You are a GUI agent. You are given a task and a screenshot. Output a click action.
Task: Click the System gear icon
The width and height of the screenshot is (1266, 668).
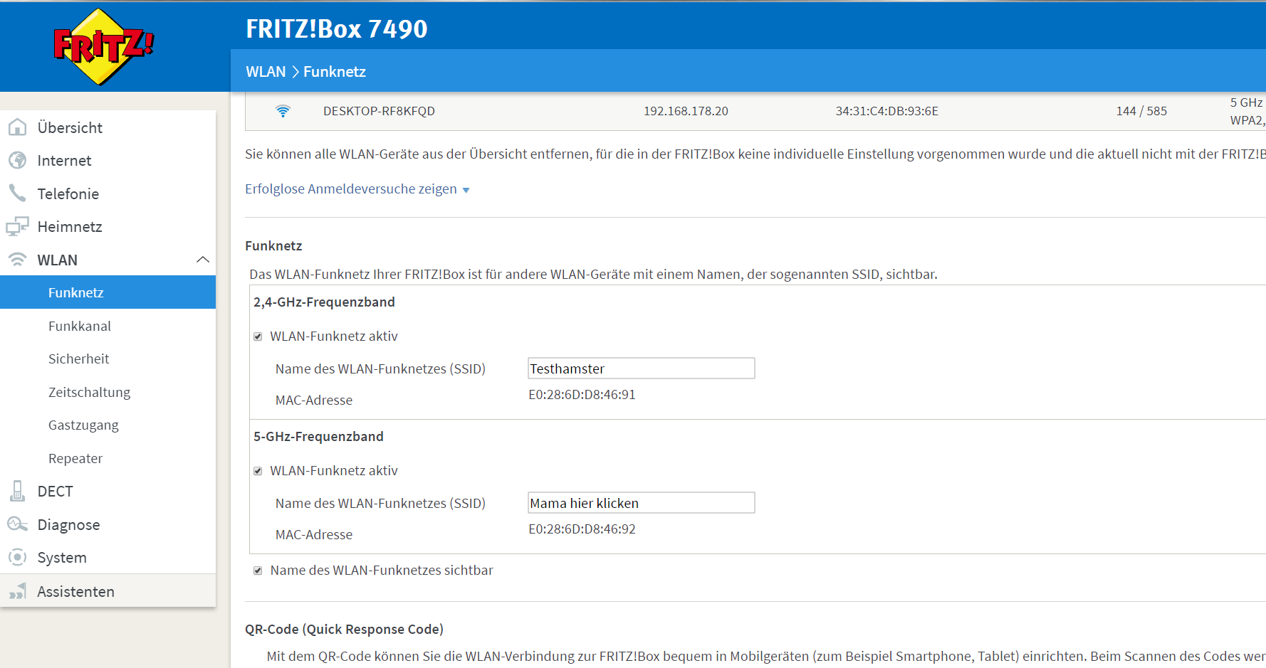pyautogui.click(x=18, y=557)
